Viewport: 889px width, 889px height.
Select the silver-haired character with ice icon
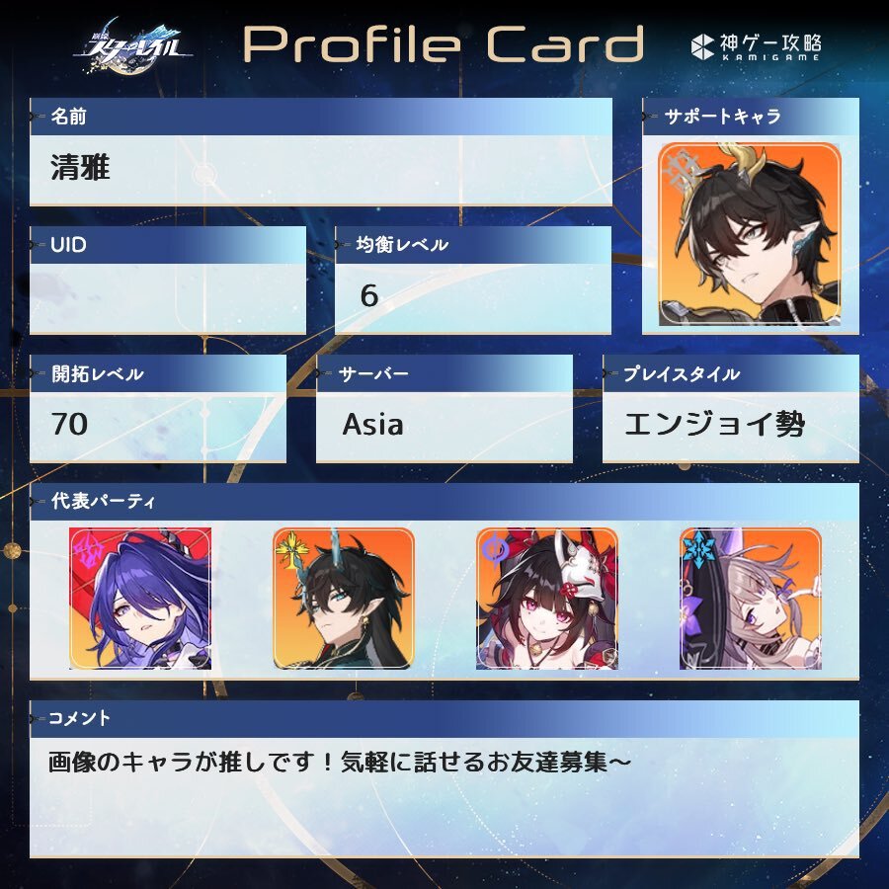[751, 599]
